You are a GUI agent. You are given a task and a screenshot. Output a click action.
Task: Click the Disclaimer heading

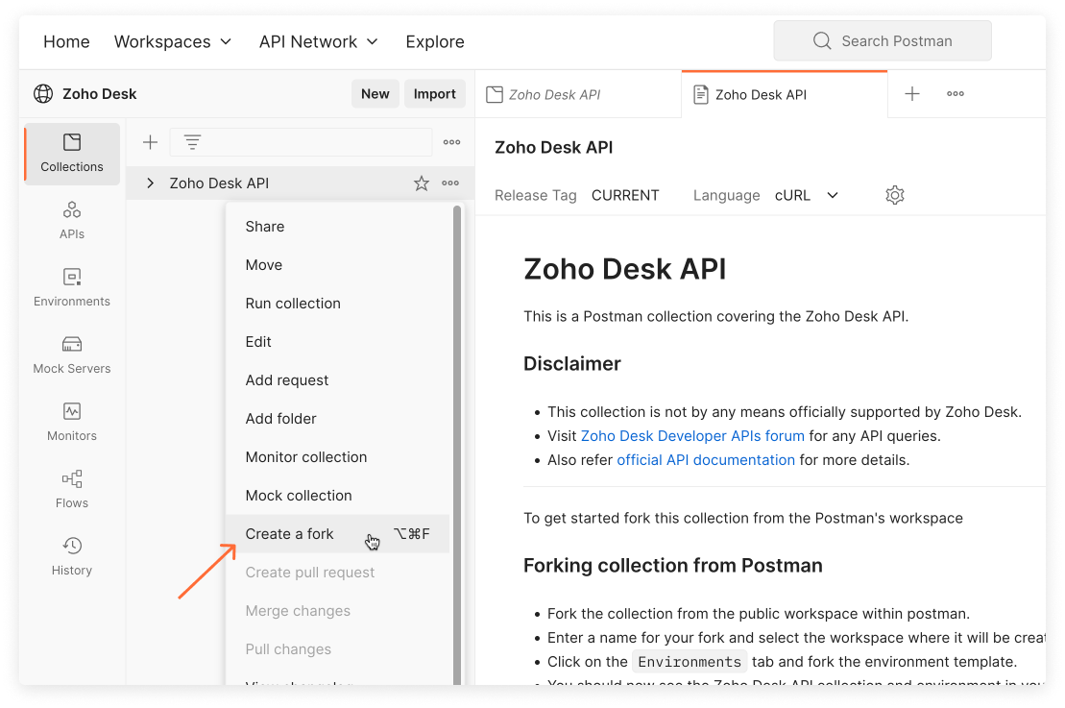572,363
